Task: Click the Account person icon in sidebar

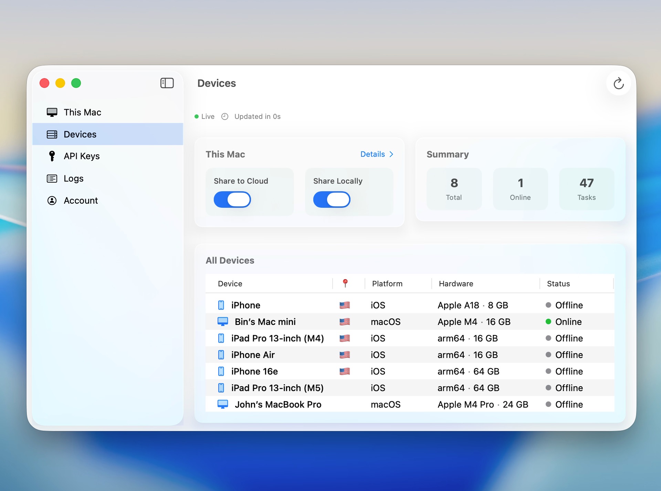Action: pos(52,200)
